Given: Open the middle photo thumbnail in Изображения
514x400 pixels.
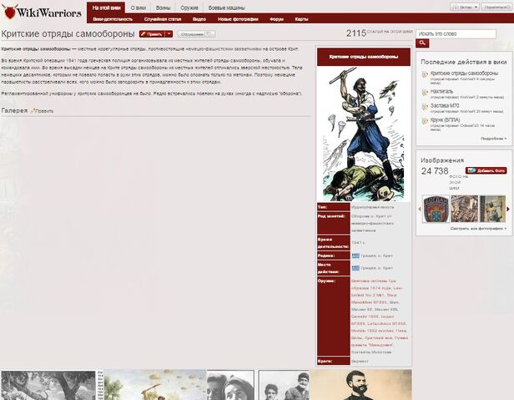Looking at the screenshot, I should point(464,209).
